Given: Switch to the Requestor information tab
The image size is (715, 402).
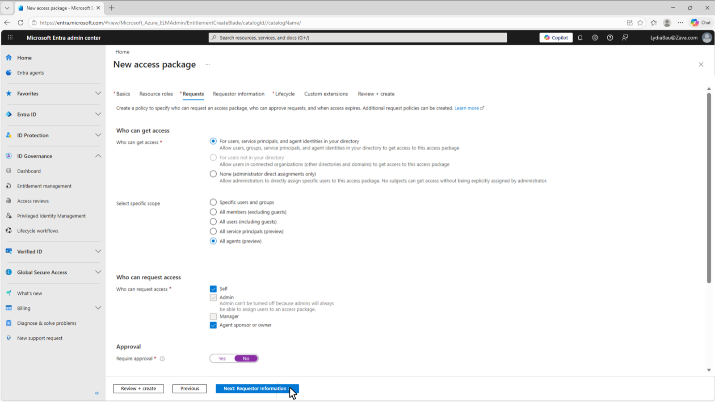Looking at the screenshot, I should coord(239,94).
